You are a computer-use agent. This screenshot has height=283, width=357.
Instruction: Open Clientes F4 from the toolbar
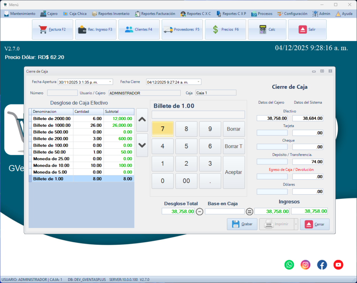139,30
